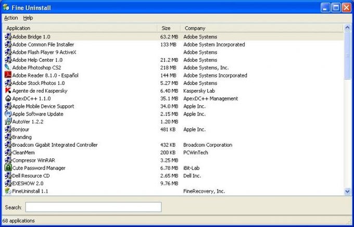Image resolution: width=354 pixels, height=227 pixels.
Task: Click the ApexDC++ 1.1.0 icon
Action: coord(8,98)
